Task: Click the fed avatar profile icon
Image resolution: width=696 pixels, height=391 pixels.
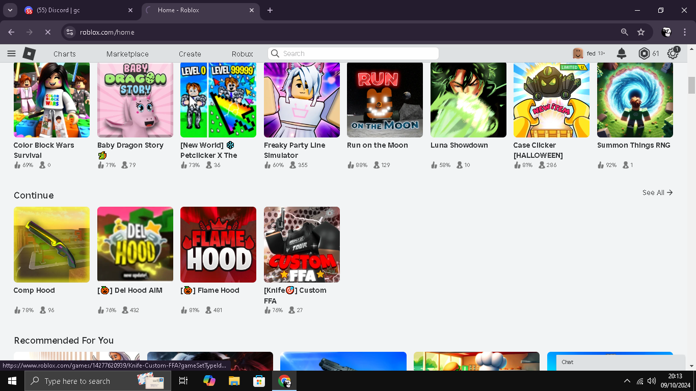Action: [578, 53]
